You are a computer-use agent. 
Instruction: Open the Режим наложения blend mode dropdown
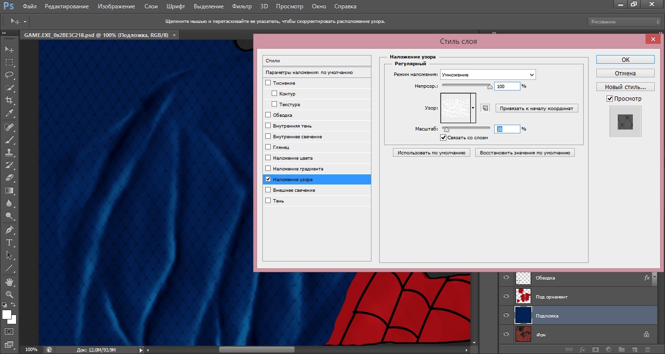(488, 75)
